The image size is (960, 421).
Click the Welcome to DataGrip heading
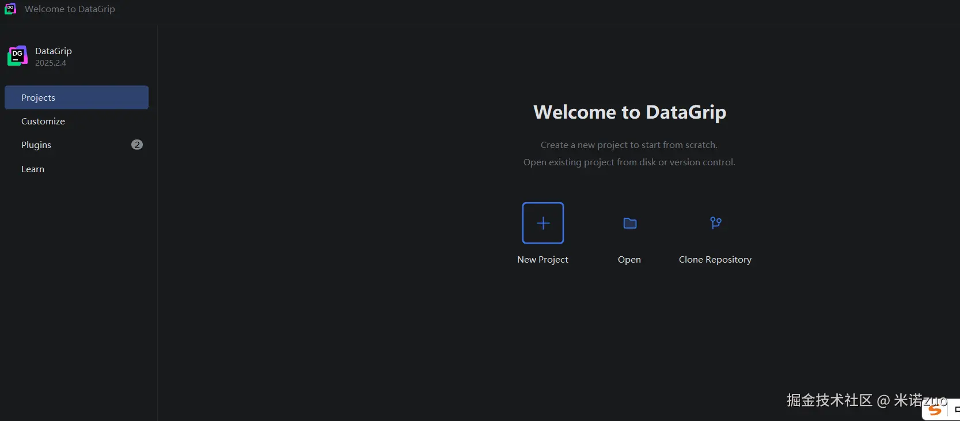630,112
